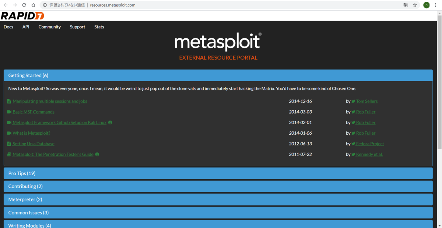
Task: Open the API menu item
Action: (26, 27)
